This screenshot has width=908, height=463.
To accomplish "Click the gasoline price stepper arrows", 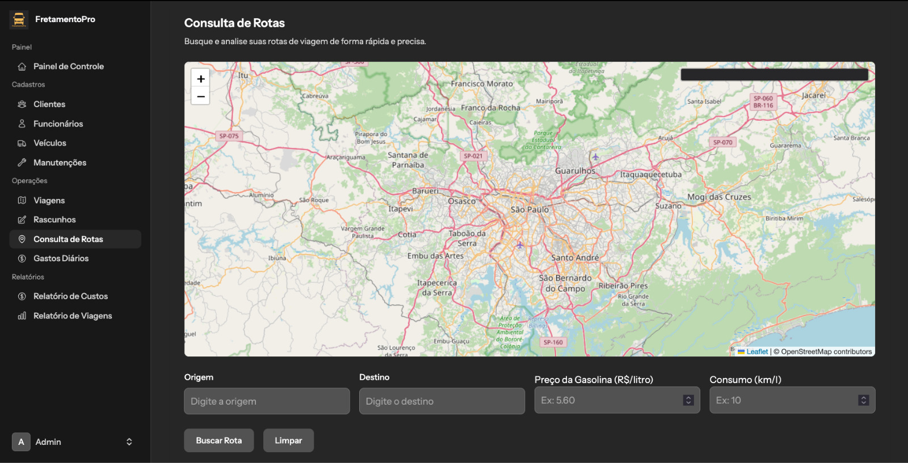I will [688, 401].
